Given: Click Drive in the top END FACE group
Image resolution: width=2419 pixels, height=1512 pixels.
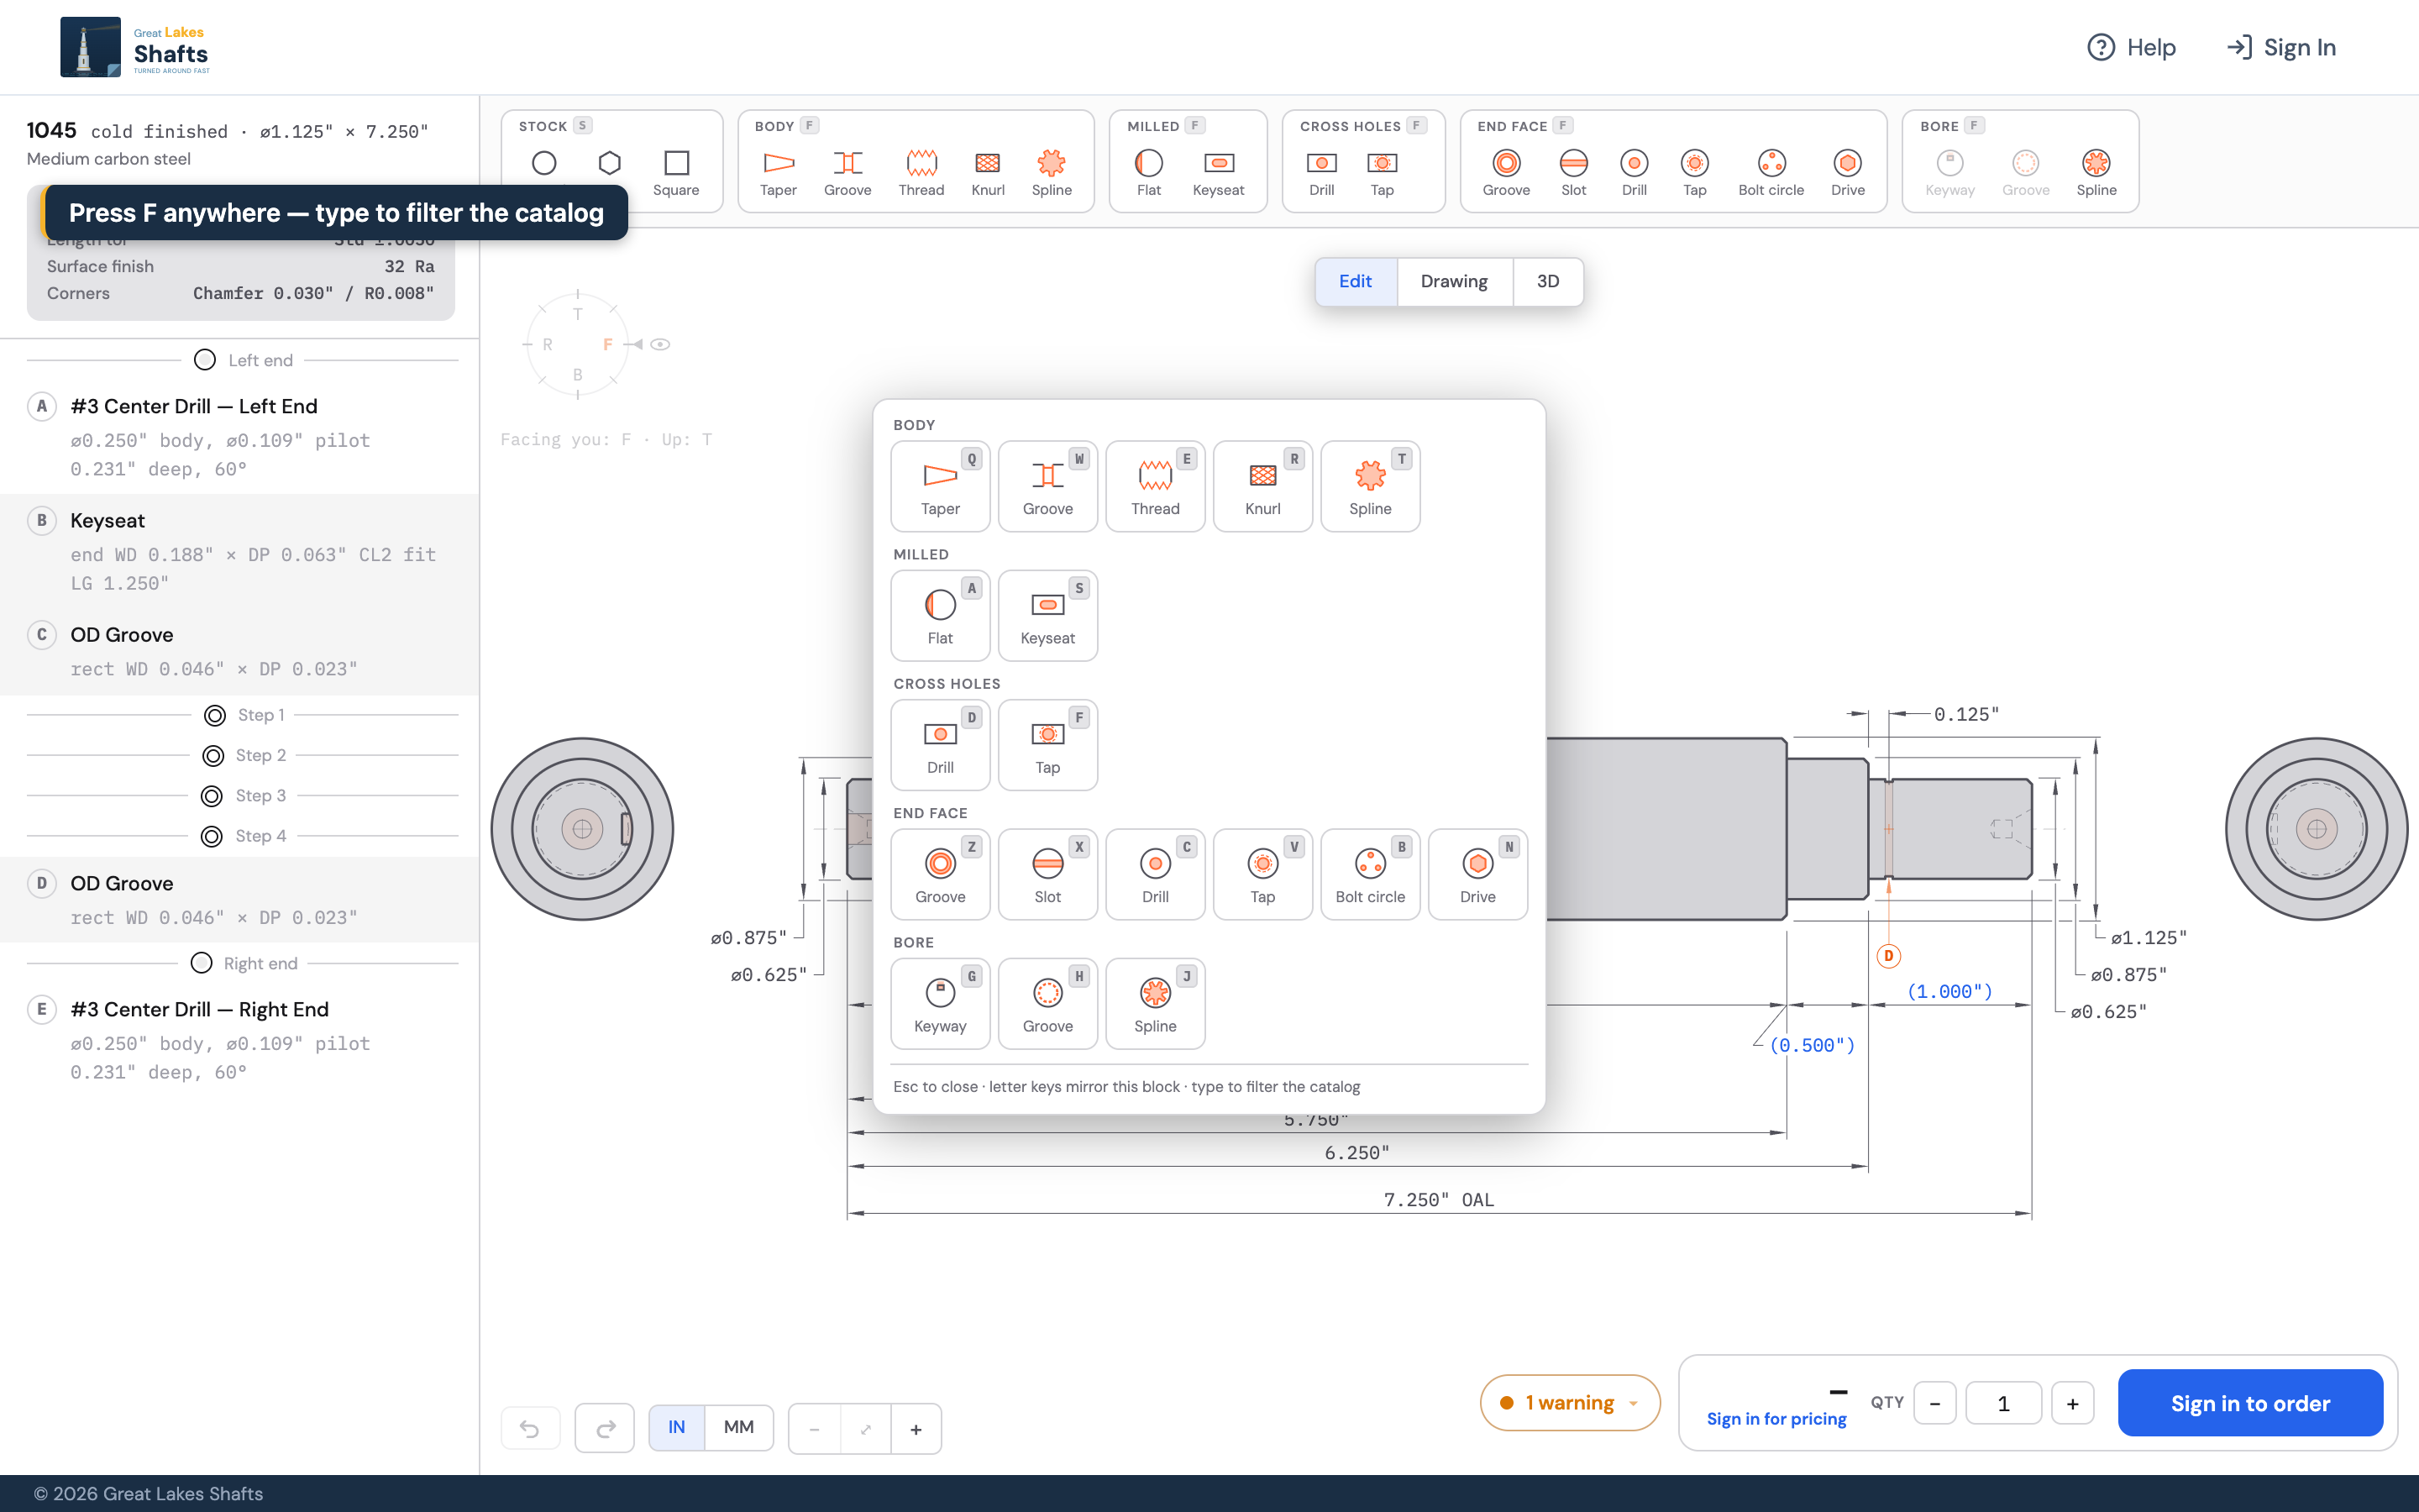Looking at the screenshot, I should pyautogui.click(x=1847, y=173).
